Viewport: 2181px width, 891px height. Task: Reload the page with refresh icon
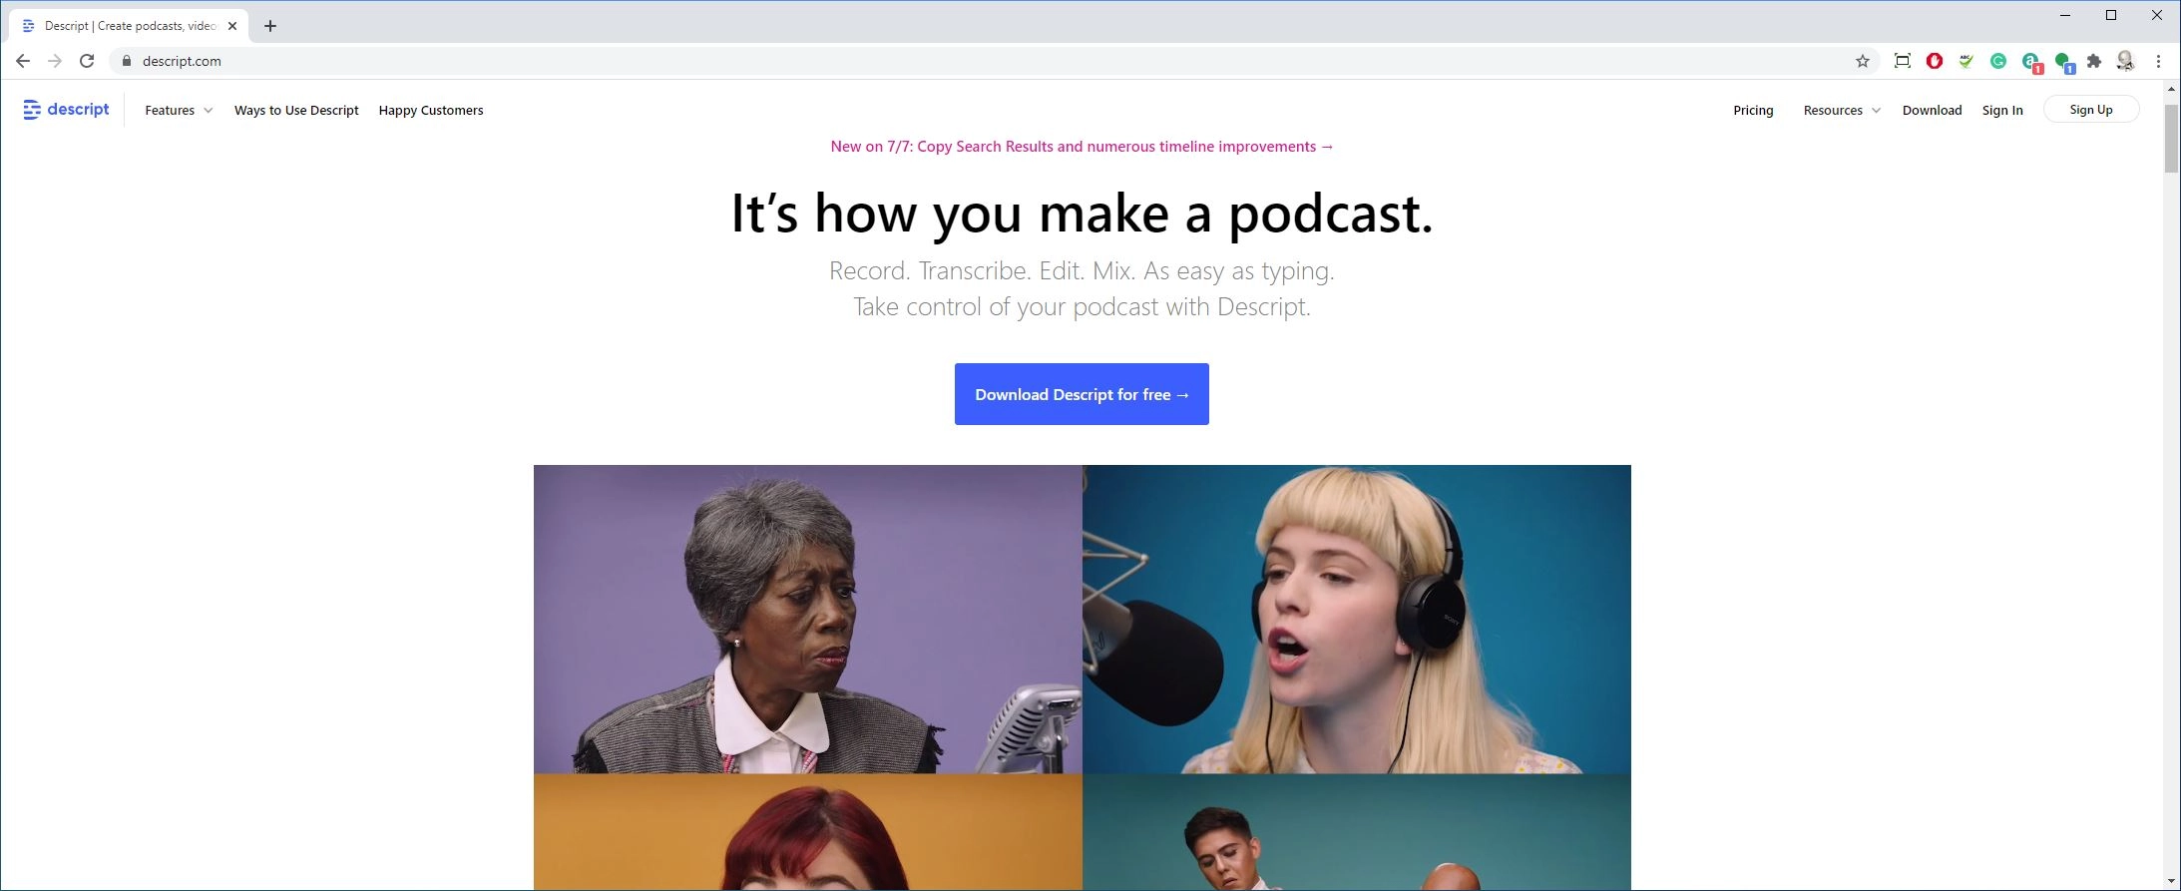tap(87, 61)
